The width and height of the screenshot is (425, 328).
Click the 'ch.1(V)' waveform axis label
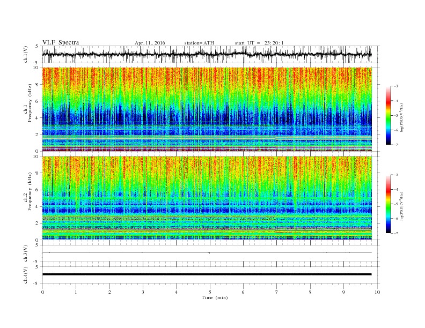(25, 55)
